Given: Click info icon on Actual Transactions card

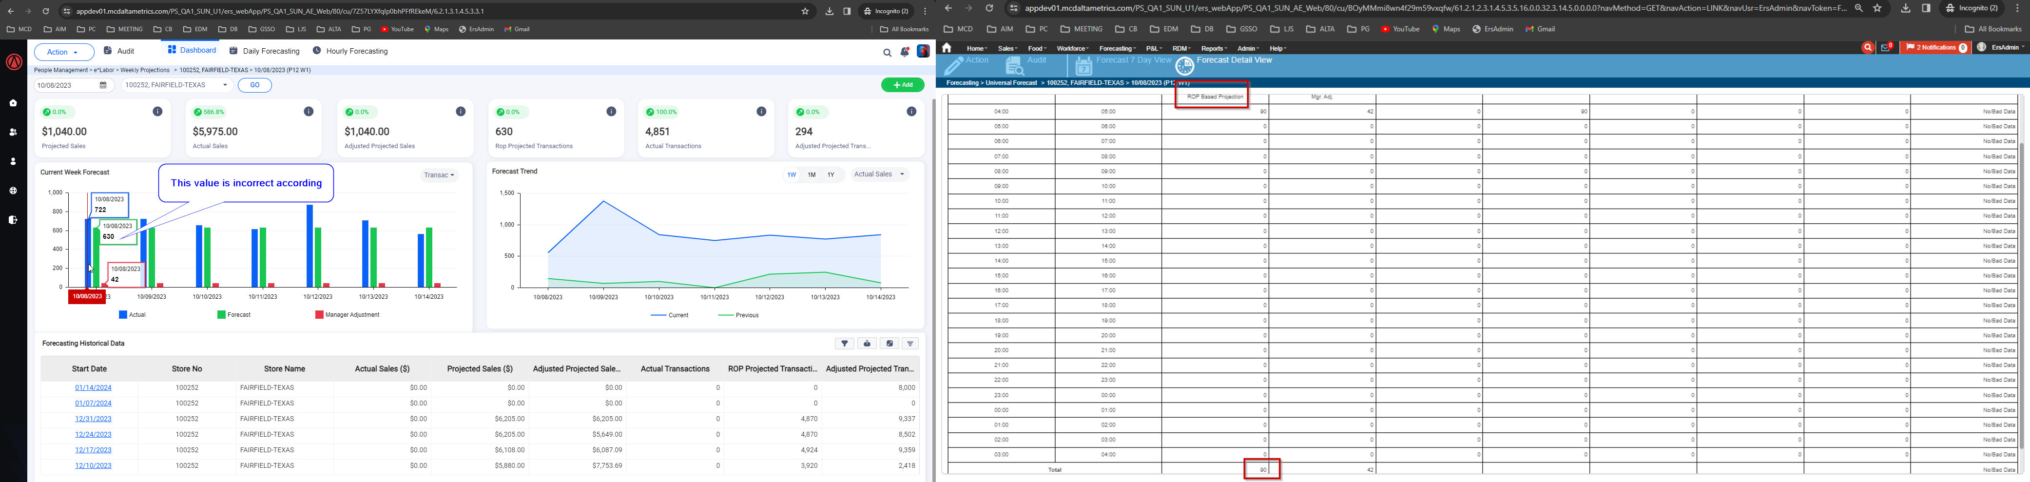Looking at the screenshot, I should [761, 112].
